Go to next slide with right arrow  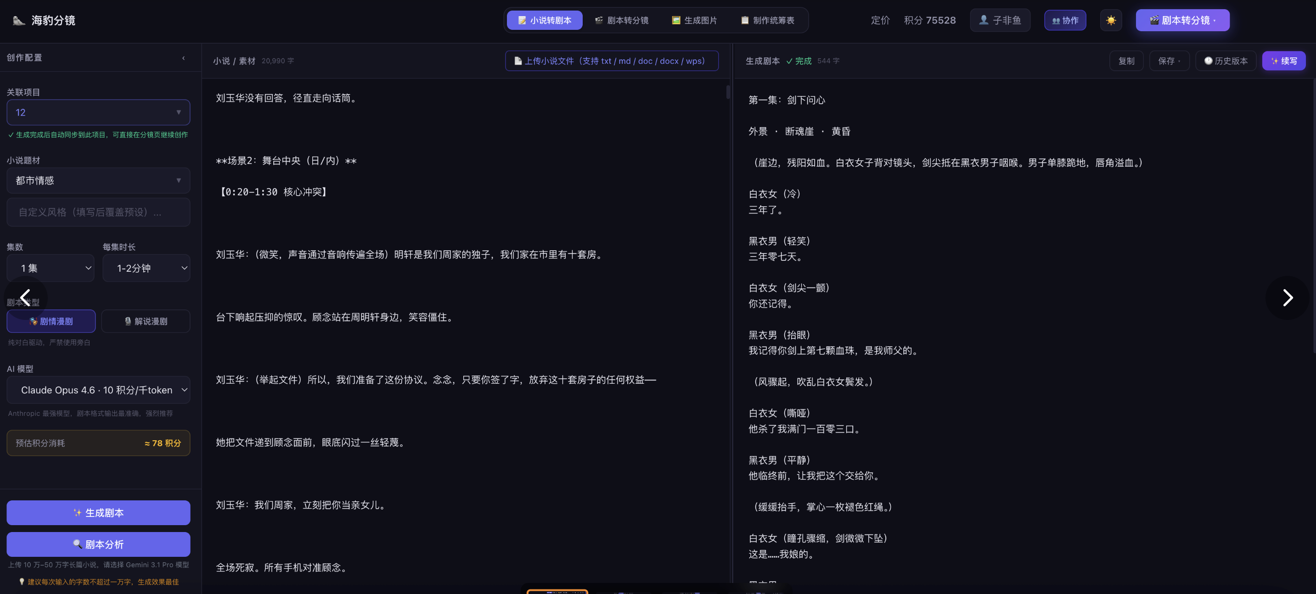(1287, 297)
